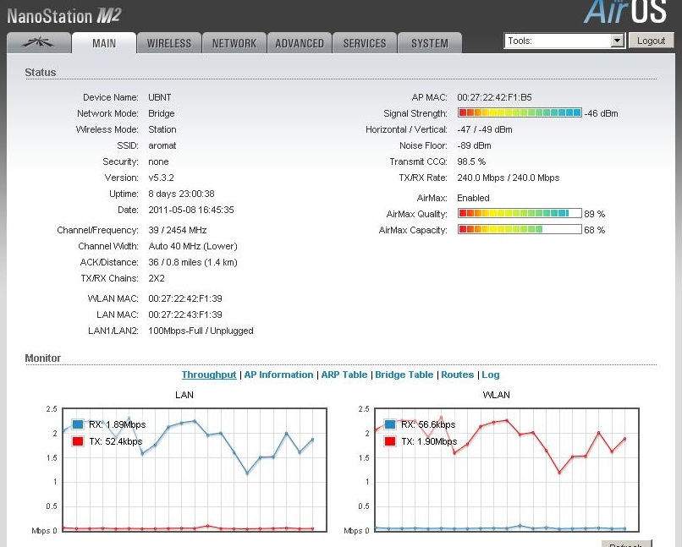Click the AirMax Quality bar
682x547 pixels.
click(x=520, y=213)
